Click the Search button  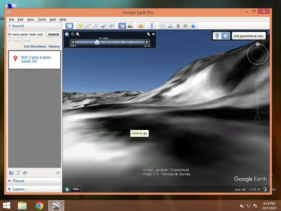(54, 34)
